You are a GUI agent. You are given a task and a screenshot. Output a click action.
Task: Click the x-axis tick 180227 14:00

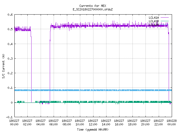106,122
